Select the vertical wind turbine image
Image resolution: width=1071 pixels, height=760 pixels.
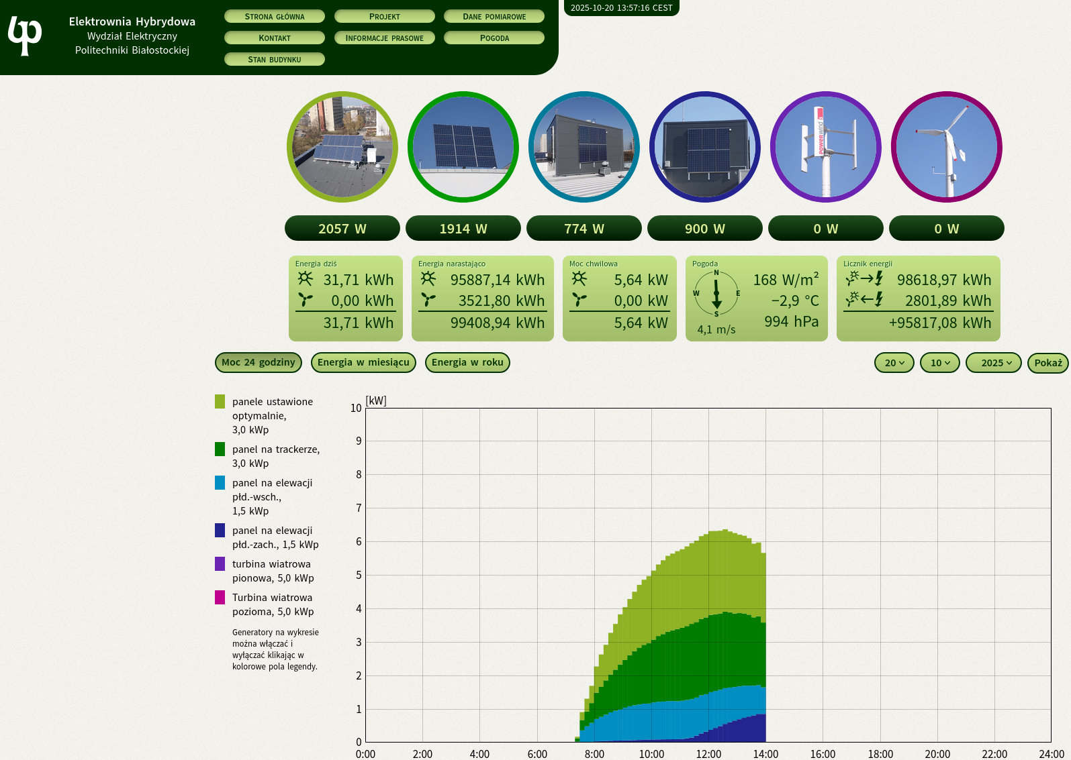coord(826,147)
